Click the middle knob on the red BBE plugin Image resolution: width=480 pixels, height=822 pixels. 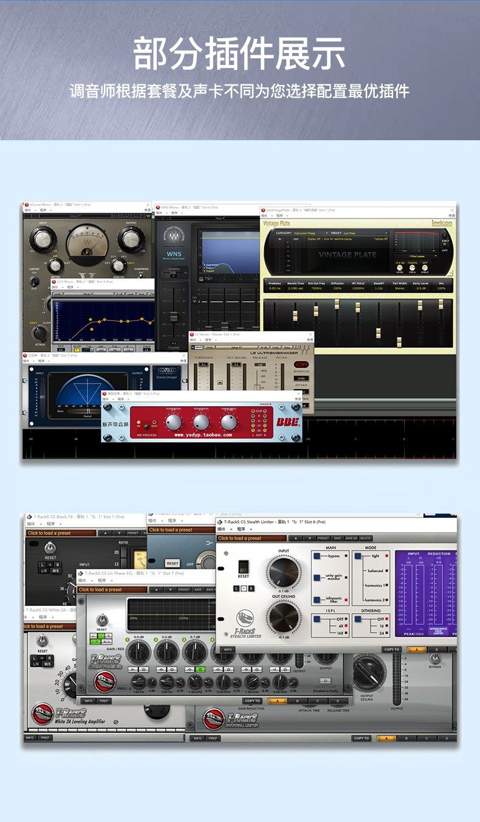pos(201,422)
